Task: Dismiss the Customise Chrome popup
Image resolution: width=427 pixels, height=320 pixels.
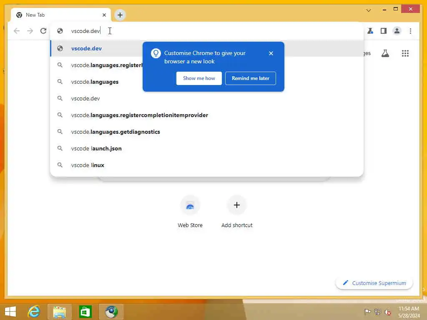Action: [x=271, y=53]
